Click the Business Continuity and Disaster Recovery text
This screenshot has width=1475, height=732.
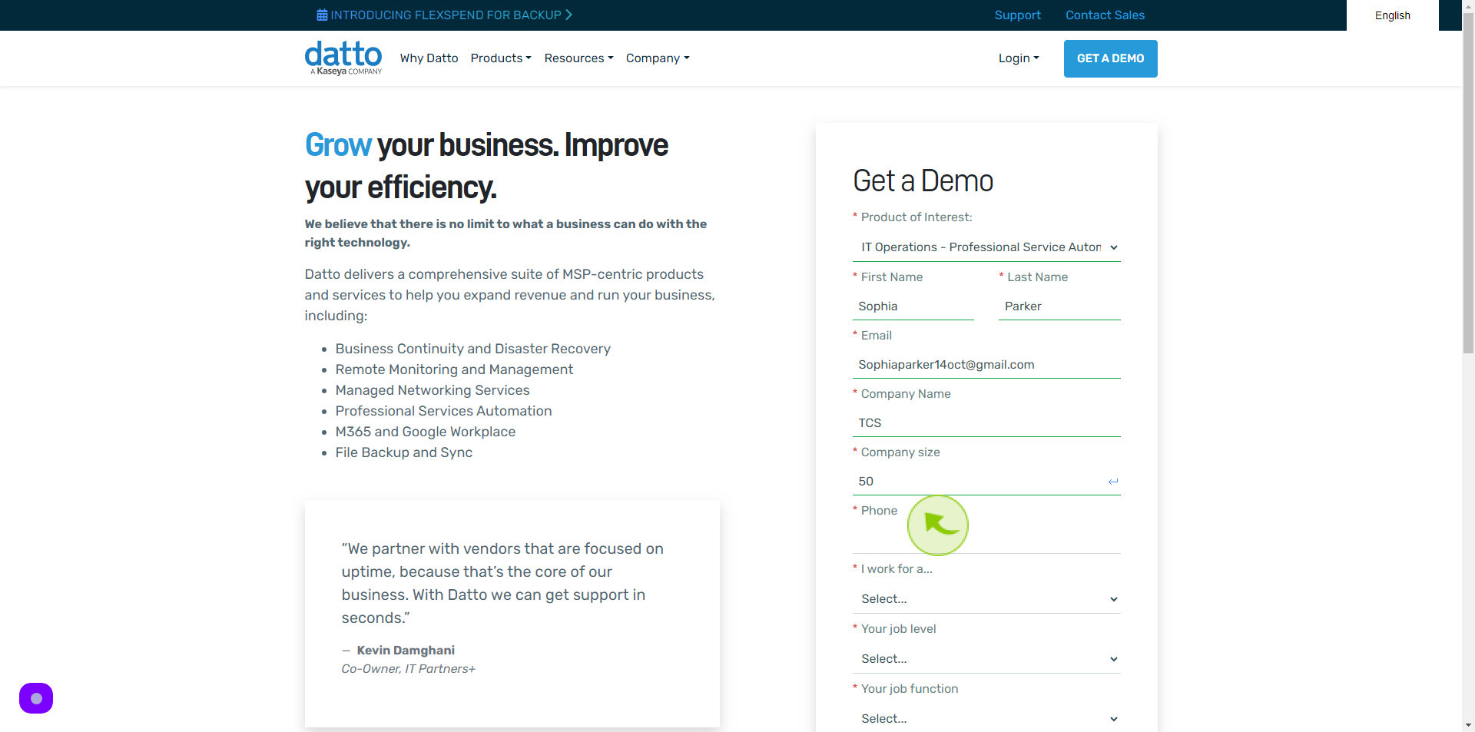(472, 349)
